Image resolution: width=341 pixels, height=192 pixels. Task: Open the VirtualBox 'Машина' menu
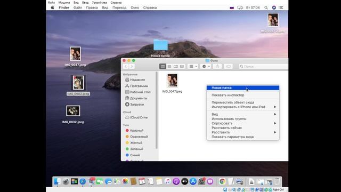pos(64,3)
